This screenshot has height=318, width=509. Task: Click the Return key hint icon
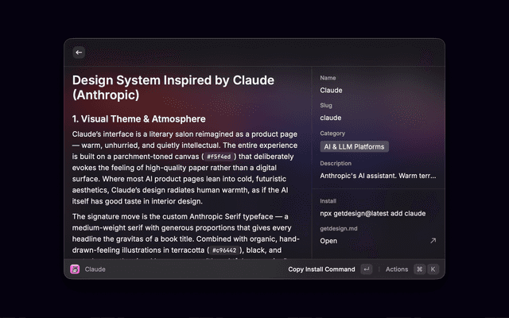coord(367,269)
